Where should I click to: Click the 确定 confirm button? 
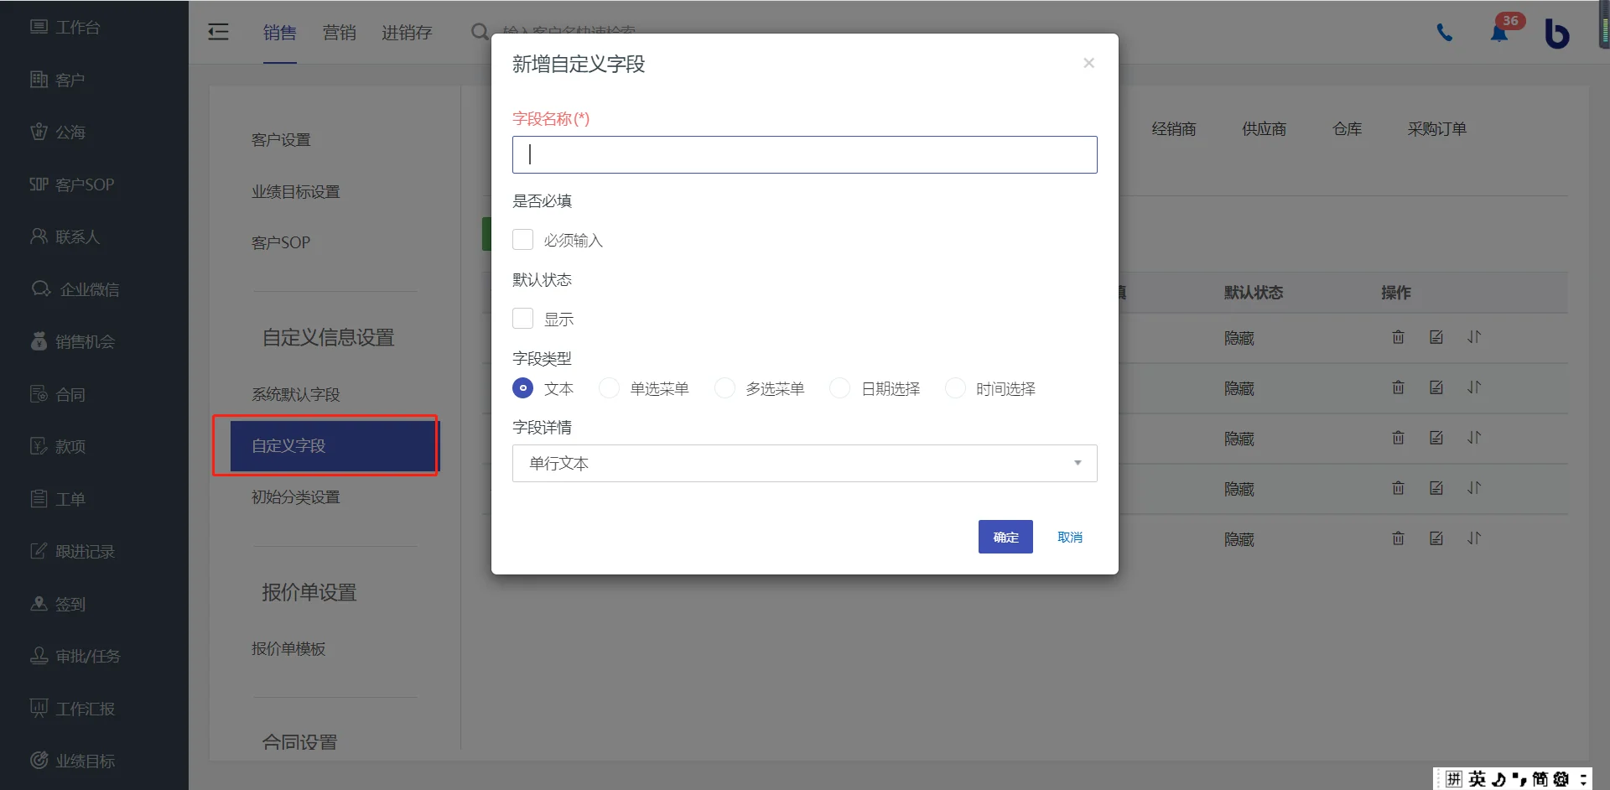click(x=1005, y=537)
